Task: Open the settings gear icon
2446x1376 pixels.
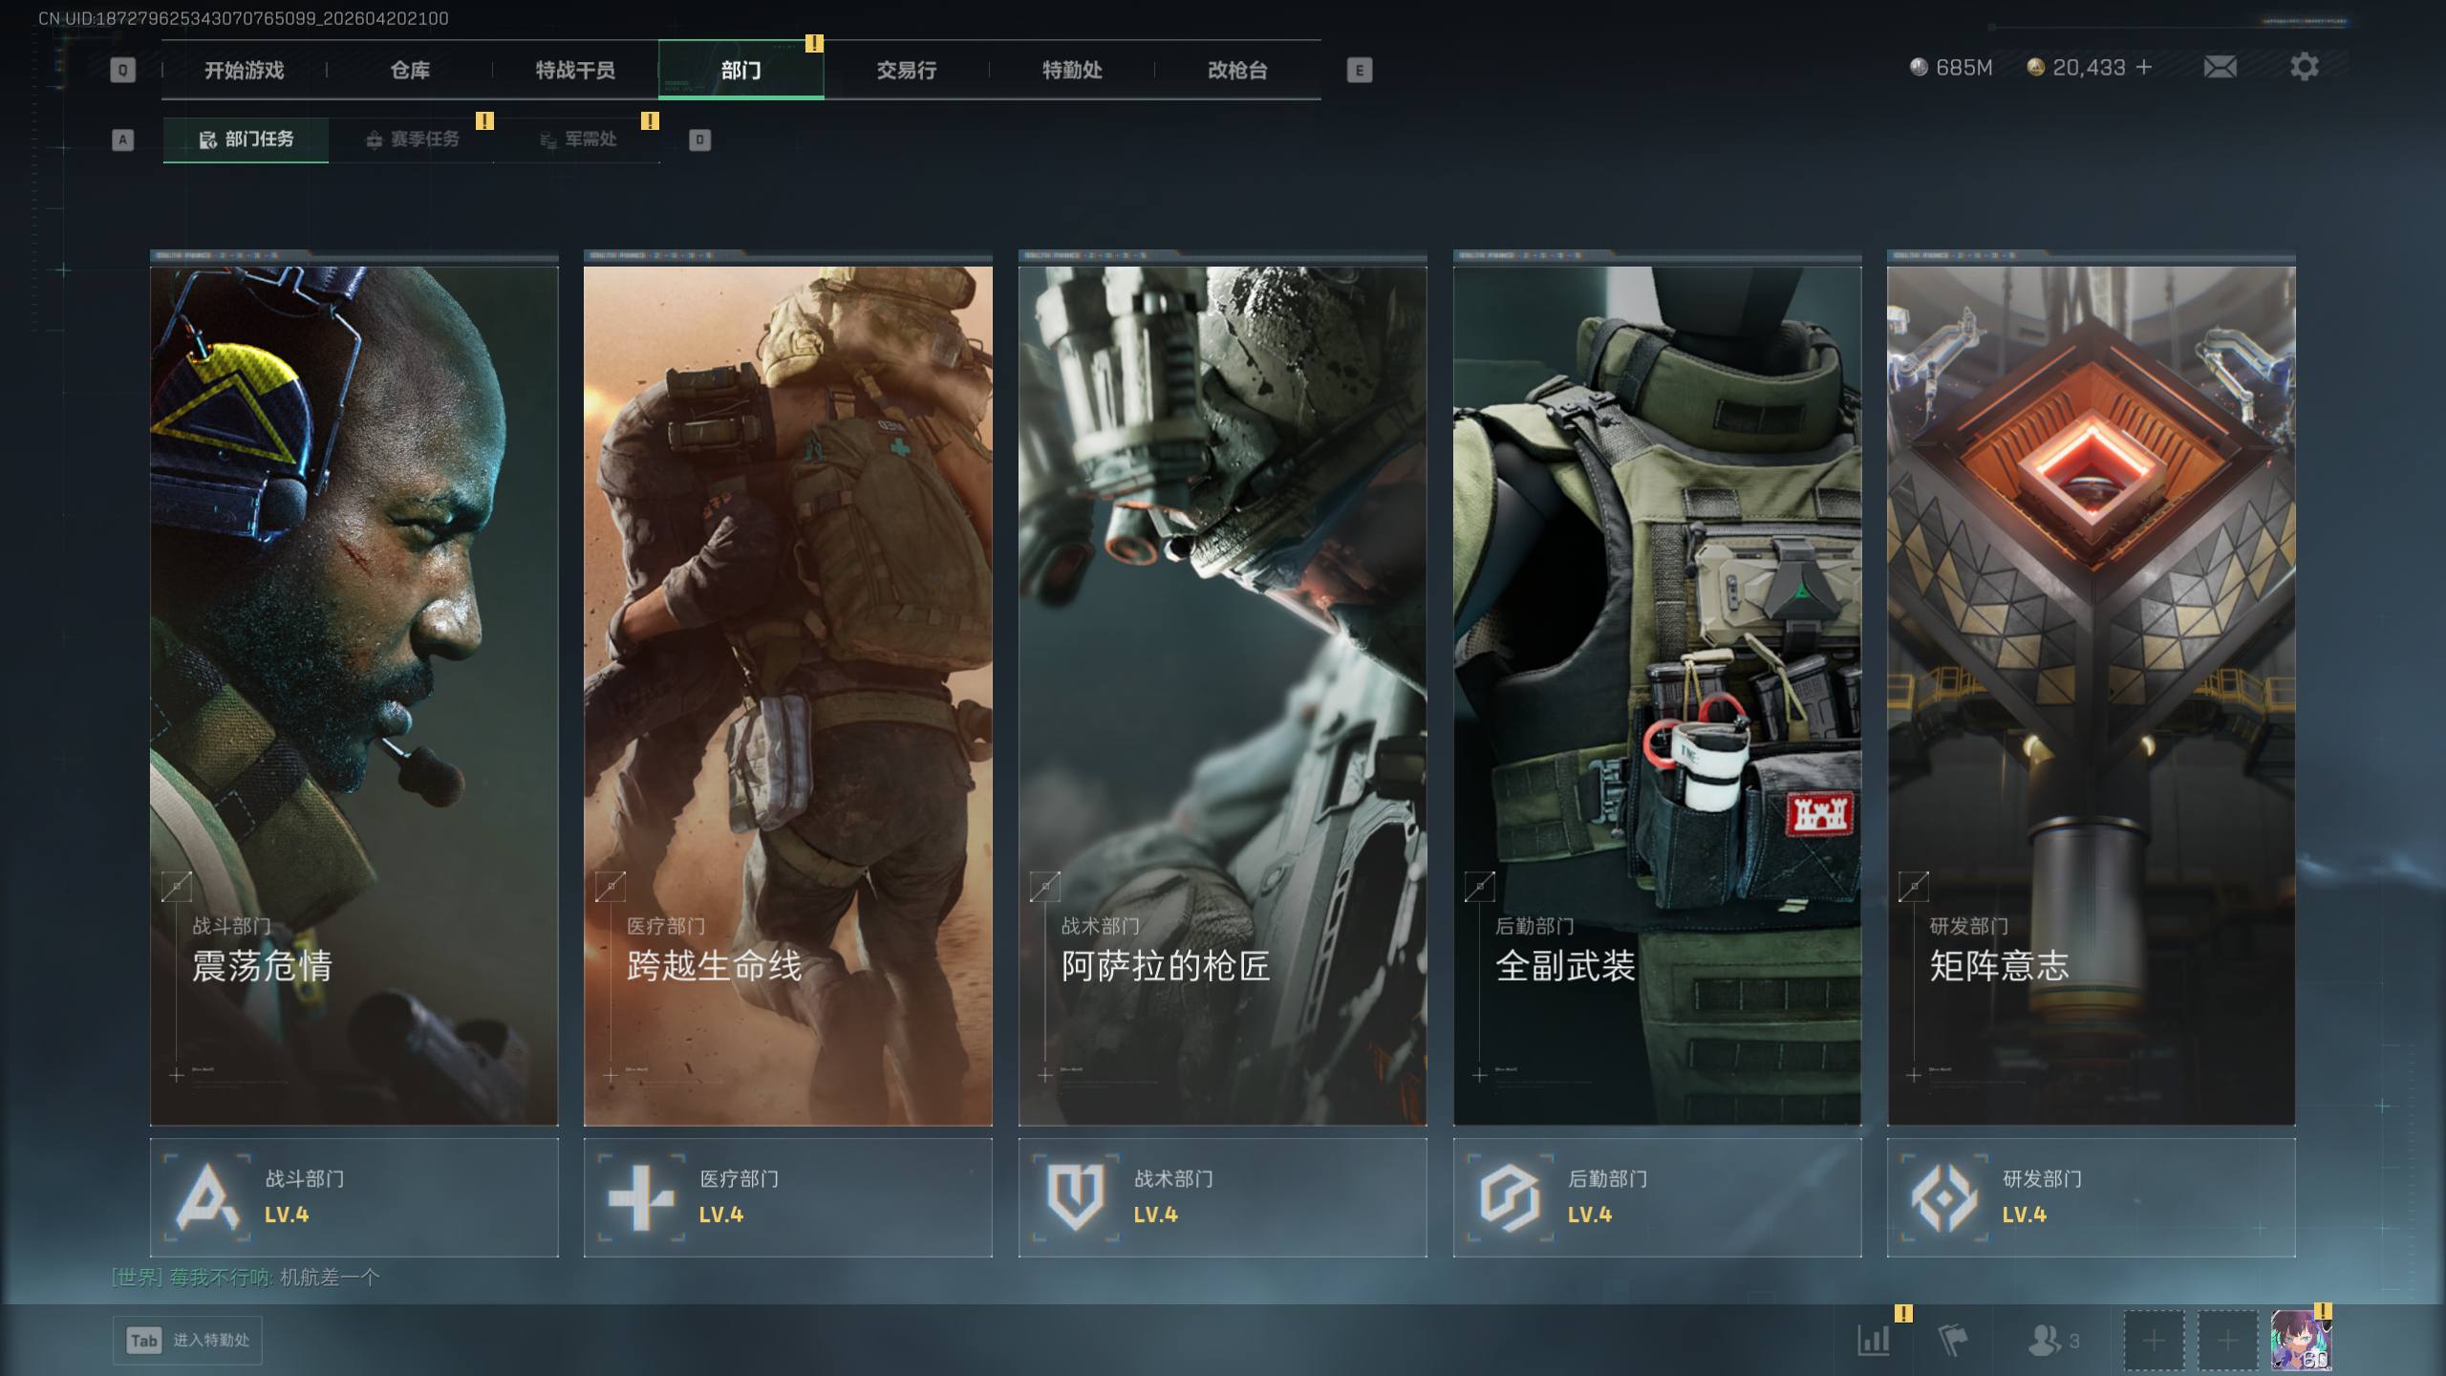Action: 2304,67
